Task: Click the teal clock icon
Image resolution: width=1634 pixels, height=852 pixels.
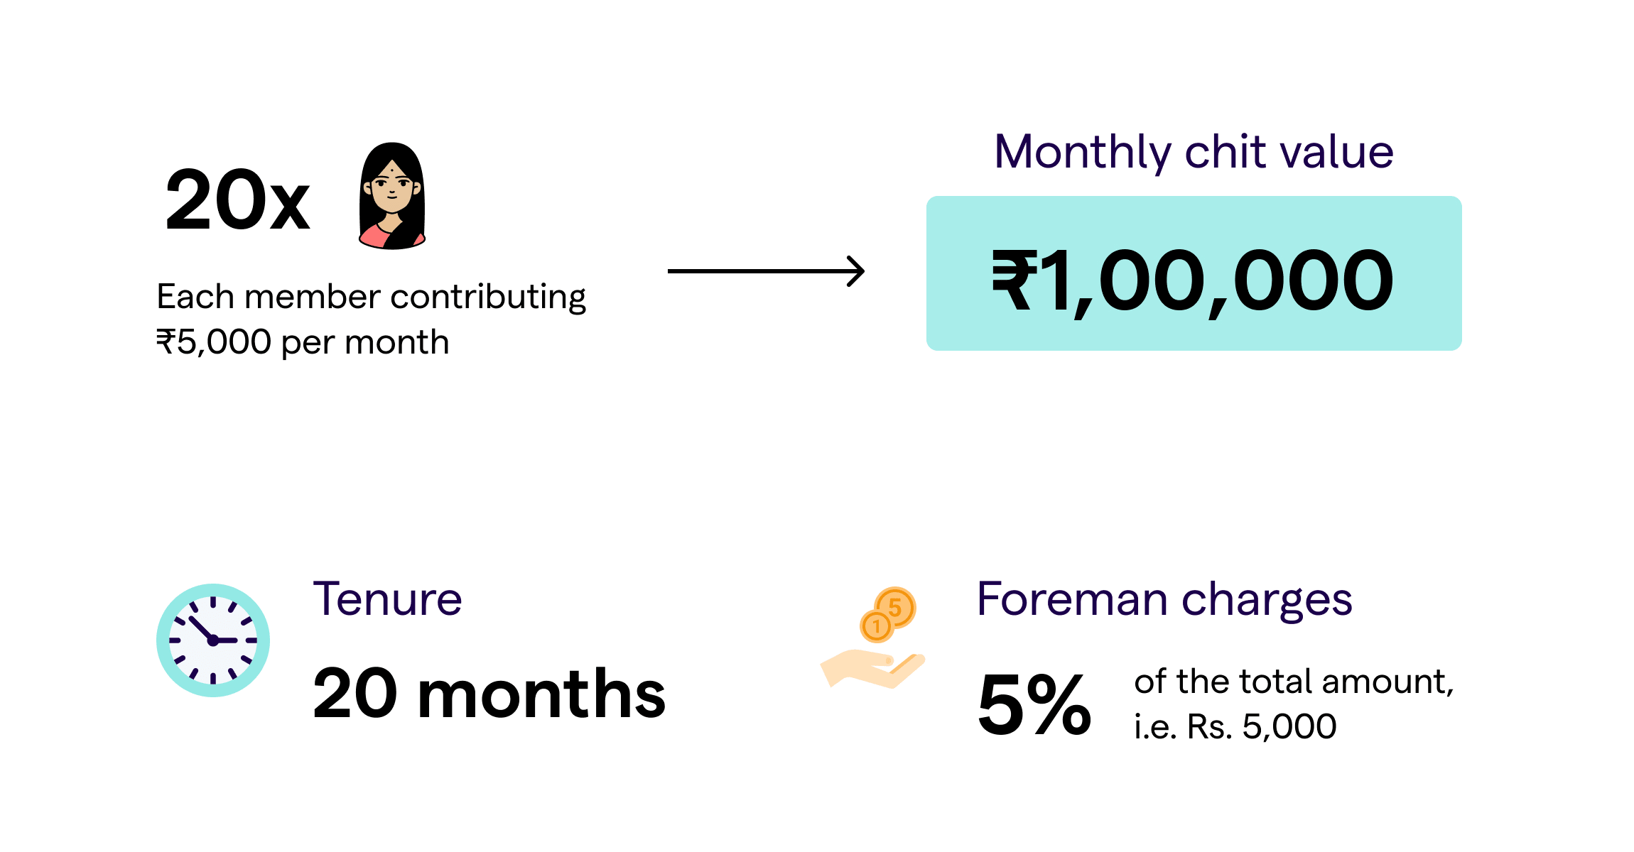Action: [x=213, y=640]
